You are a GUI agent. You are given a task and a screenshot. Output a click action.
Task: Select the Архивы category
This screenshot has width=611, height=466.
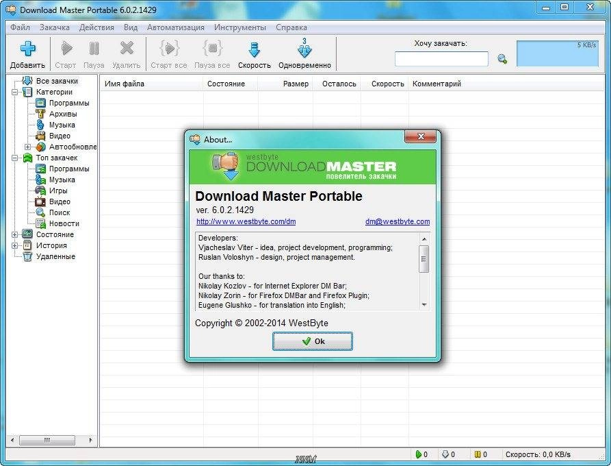(63, 114)
